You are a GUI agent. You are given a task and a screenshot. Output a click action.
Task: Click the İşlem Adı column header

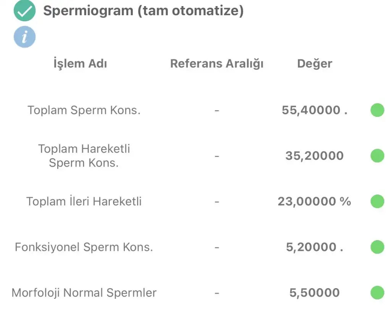coord(80,63)
